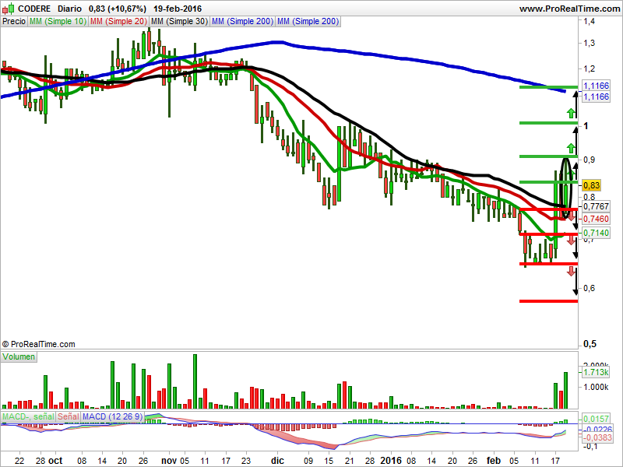
Task: Open the MACD (12 26 9) settings label
Action: tap(112, 416)
